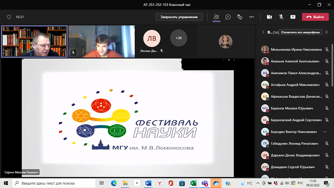This screenshot has height=188, width=334.
Task: Open the participants panel icon
Action: tap(216, 17)
